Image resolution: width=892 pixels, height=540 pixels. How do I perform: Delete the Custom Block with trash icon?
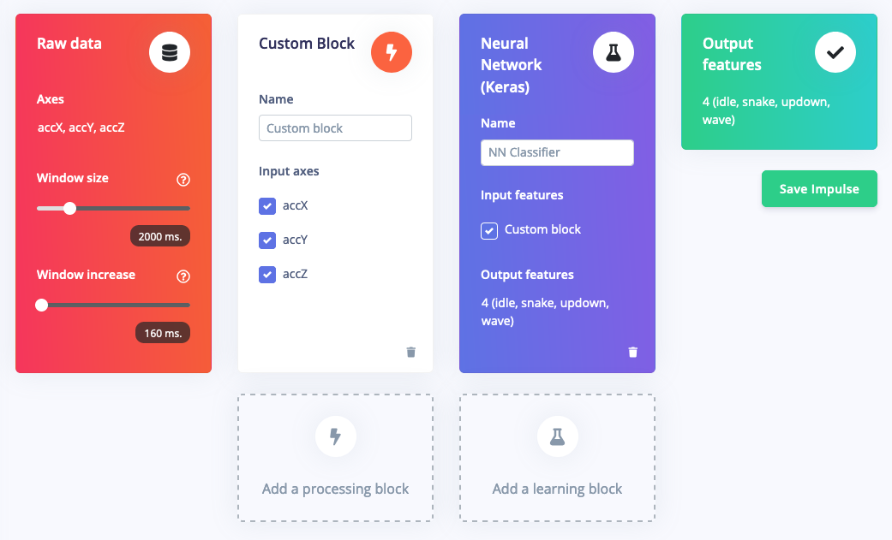point(411,353)
